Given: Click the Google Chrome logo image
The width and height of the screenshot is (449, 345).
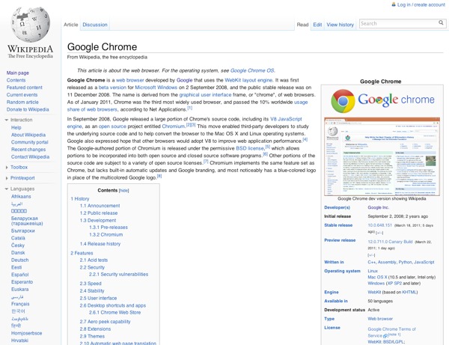Looking at the screenshot, I should tap(382, 100).
